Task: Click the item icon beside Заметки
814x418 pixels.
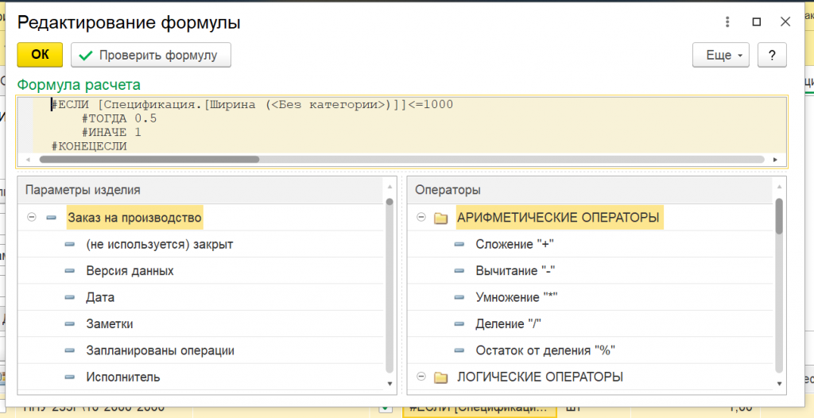Action: click(70, 324)
